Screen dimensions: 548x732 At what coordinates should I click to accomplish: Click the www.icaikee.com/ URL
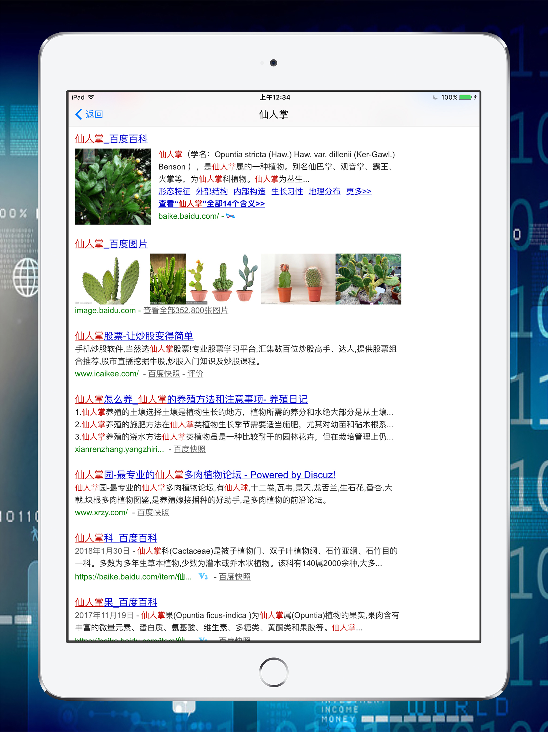[107, 374]
